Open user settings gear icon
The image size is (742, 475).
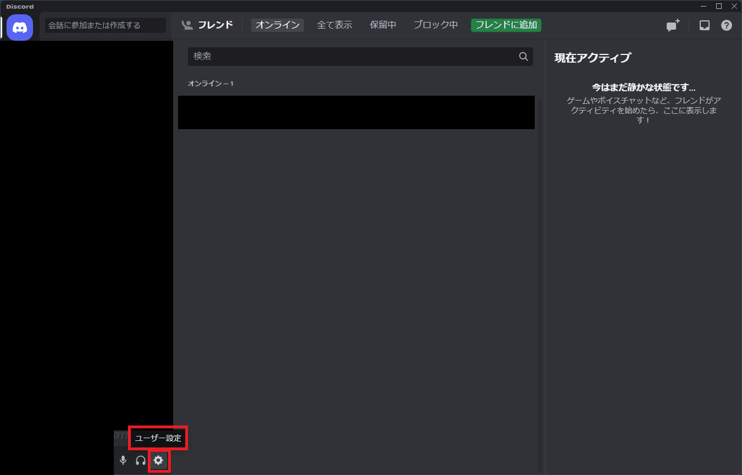point(158,460)
